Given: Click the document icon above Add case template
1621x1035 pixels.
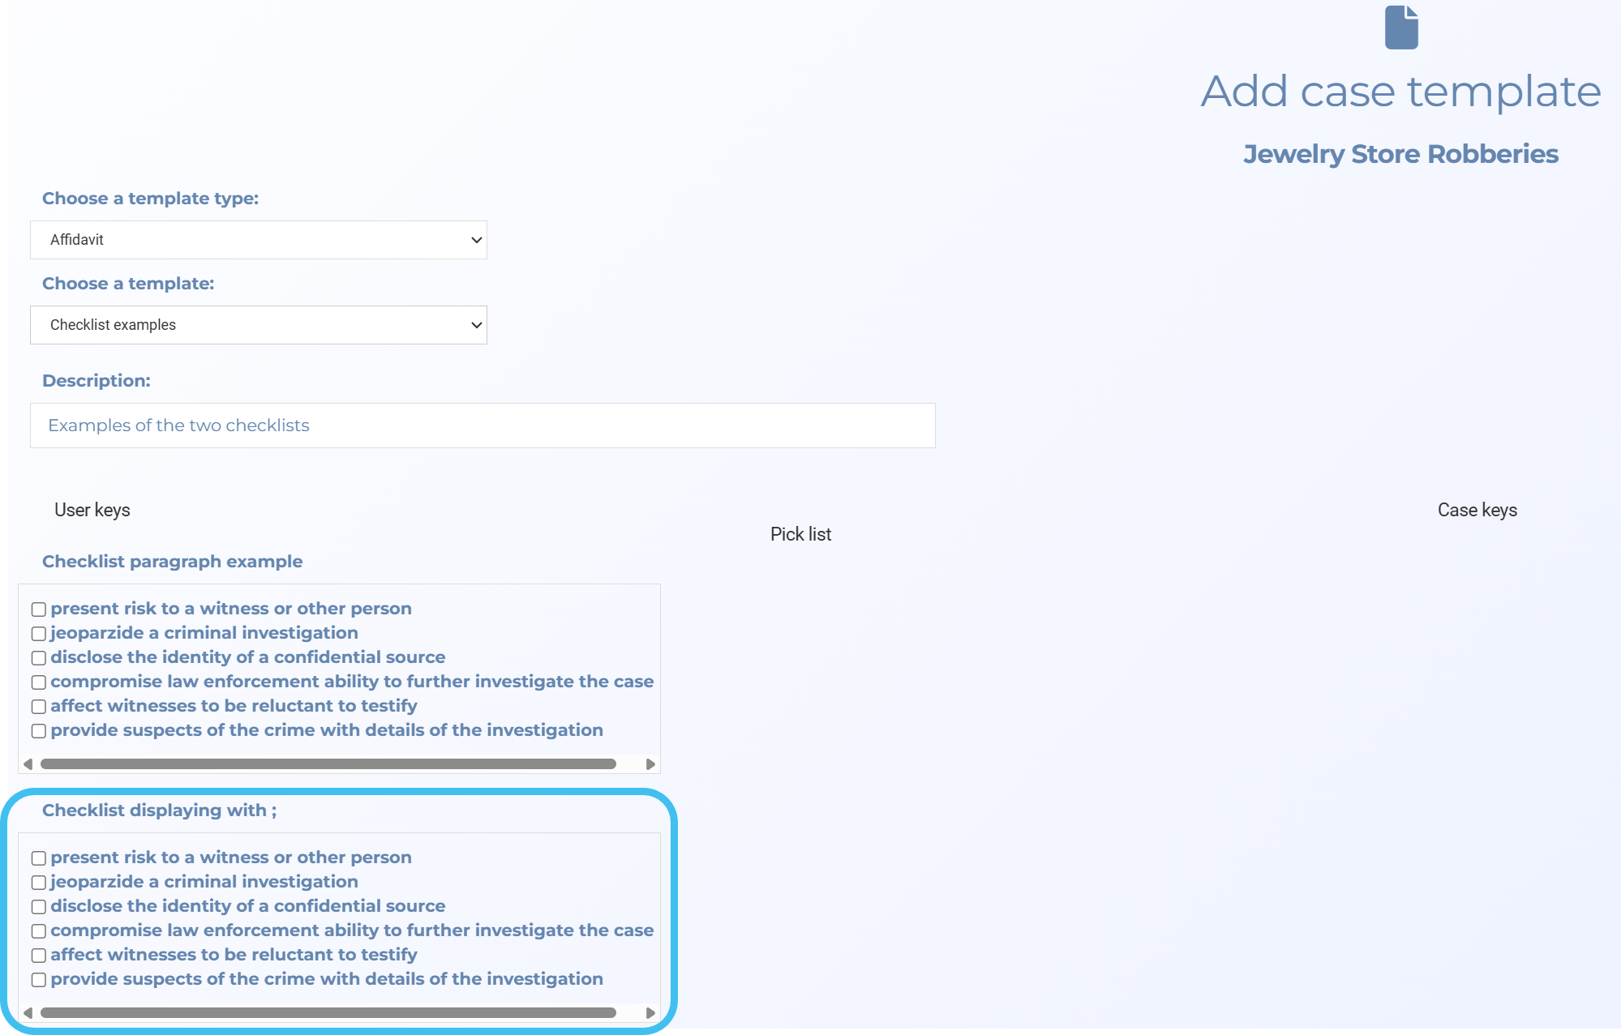Looking at the screenshot, I should (1400, 28).
